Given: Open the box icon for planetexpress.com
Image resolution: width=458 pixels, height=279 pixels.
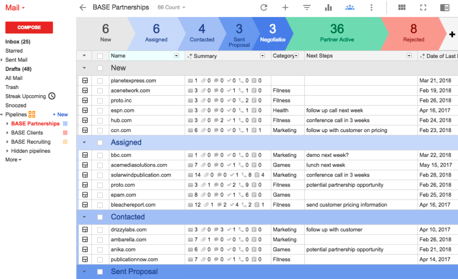Looking at the screenshot, I should point(85,80).
